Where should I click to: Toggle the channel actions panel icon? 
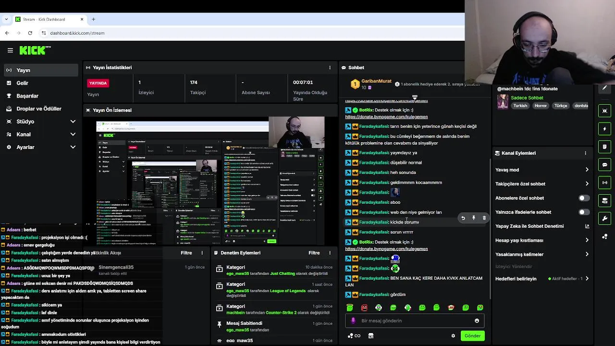coord(605,200)
